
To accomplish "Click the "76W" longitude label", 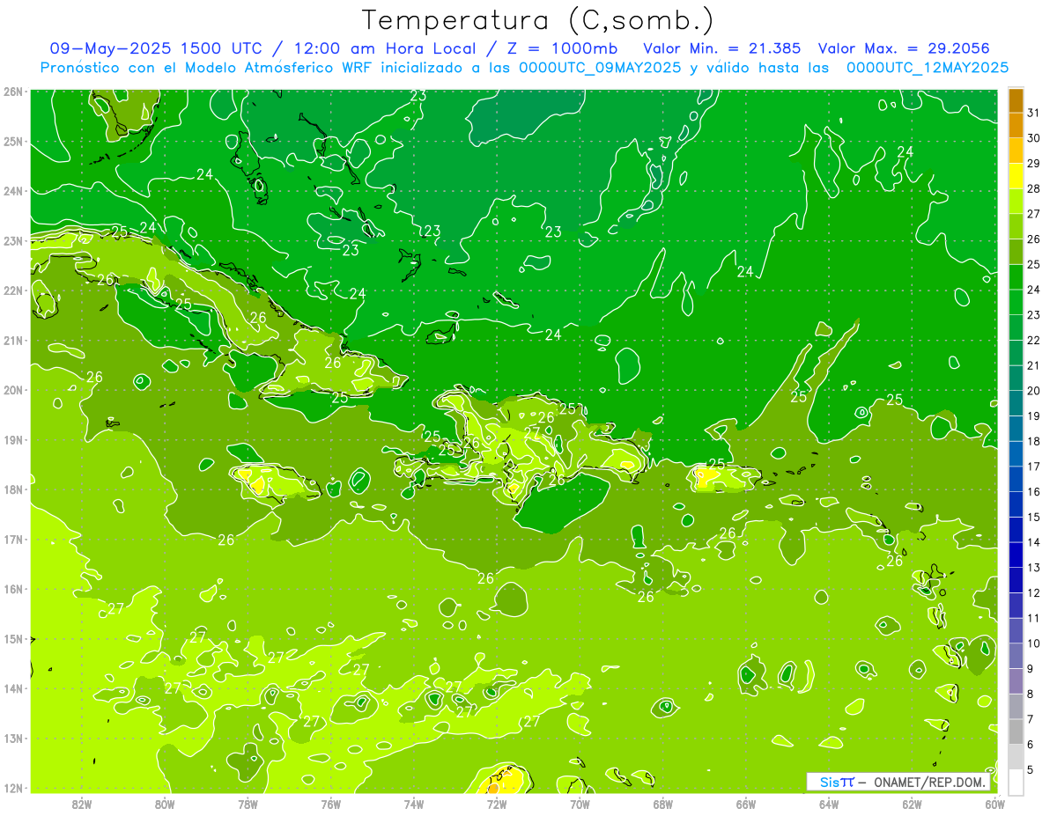I will pyautogui.click(x=331, y=804).
